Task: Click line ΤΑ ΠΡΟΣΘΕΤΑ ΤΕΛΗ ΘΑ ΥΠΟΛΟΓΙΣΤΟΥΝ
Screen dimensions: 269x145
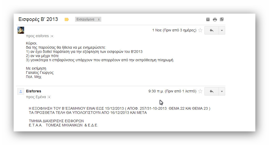Action: coord(88,113)
